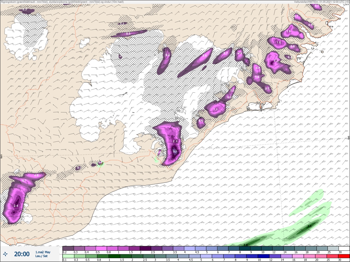Click the 2.4 snowfall value in the southwest
The image size is (350, 262).
click(16, 206)
